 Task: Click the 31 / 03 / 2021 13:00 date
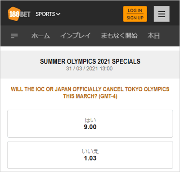pyautogui.click(x=90, y=69)
